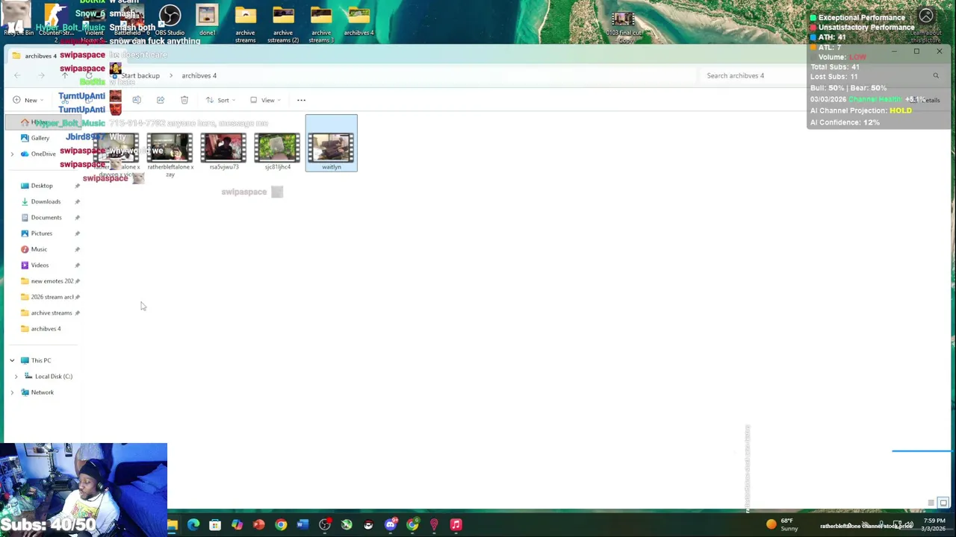Screen dimensions: 956x537
Task: Open the OBS Studio desktop shortcut
Action: coord(170,20)
